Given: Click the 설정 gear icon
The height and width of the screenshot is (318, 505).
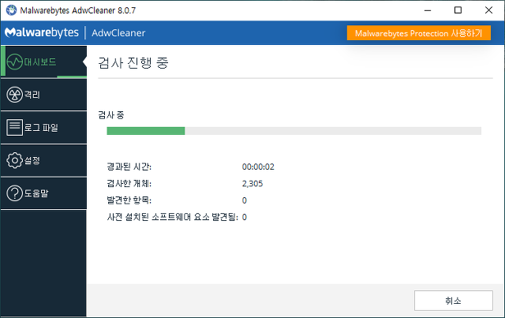Looking at the screenshot, I should tap(14, 160).
